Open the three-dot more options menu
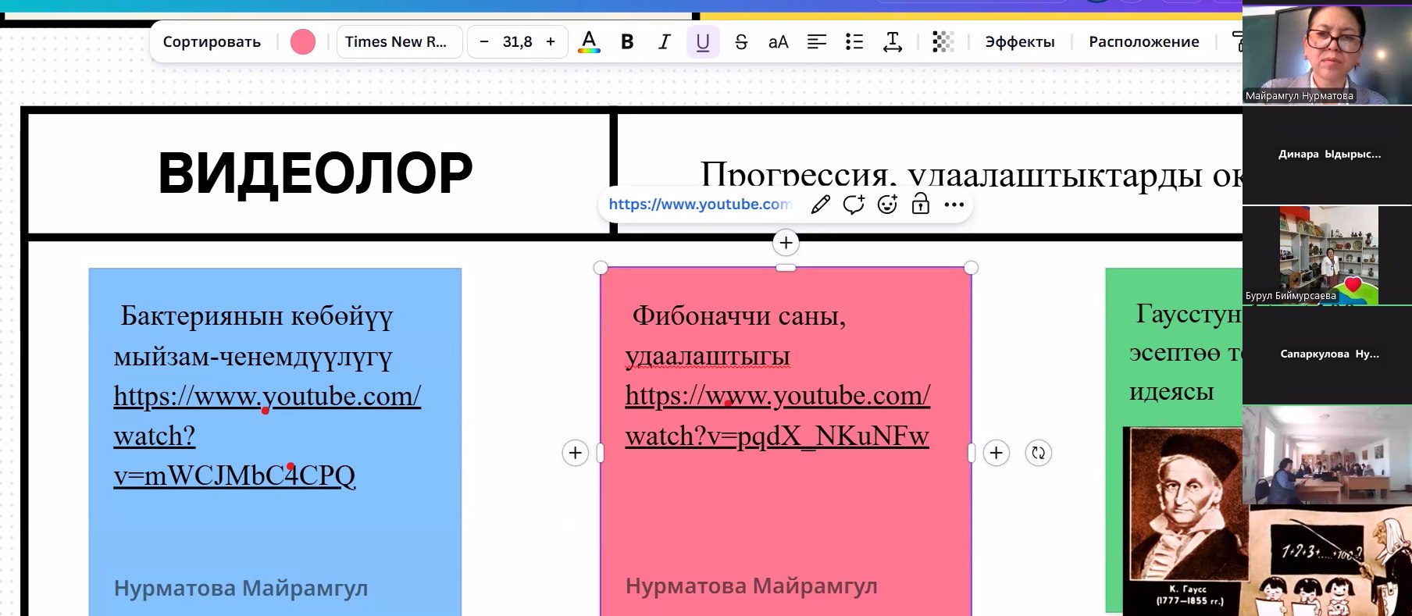Viewport: 1412px width, 616px height. point(954,205)
